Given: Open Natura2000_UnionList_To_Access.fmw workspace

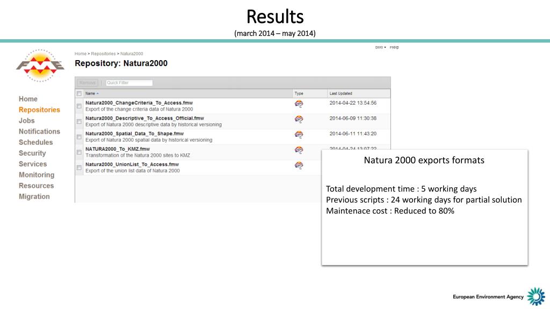Looking at the screenshot, I should pyautogui.click(x=132, y=165).
